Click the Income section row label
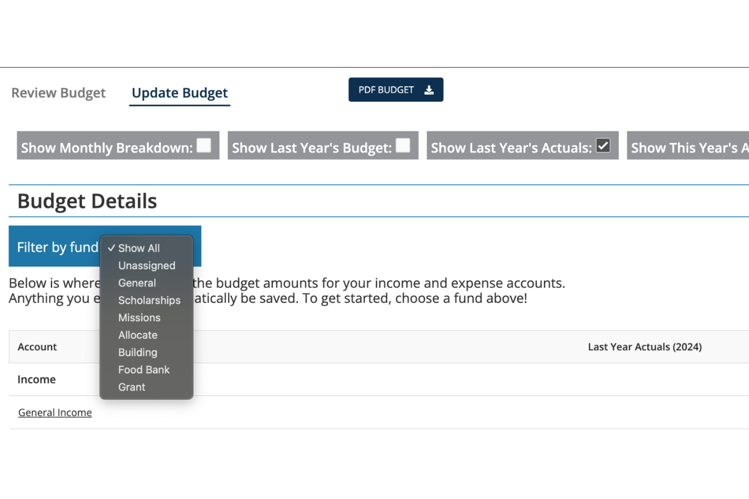This screenshot has width=749, height=499. point(36,380)
